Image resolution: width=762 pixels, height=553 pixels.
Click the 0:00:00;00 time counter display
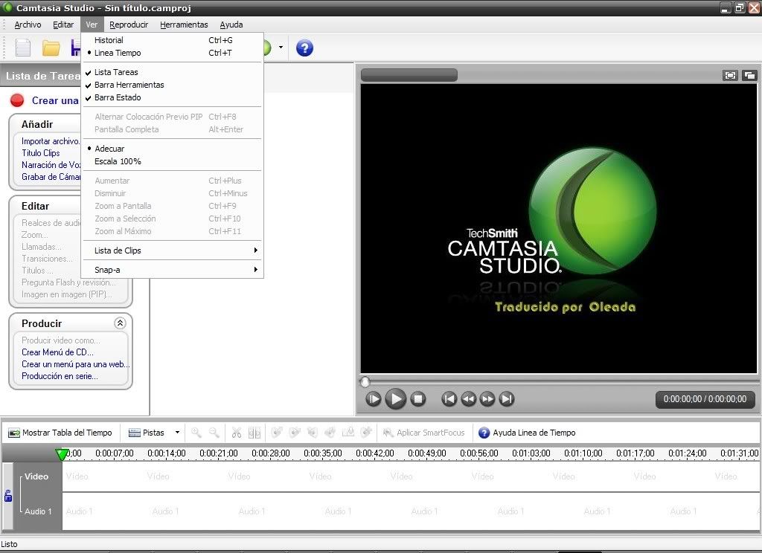click(x=705, y=399)
